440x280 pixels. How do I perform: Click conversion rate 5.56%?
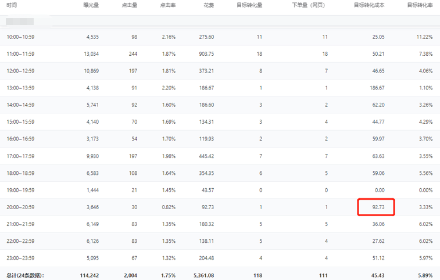426,173
